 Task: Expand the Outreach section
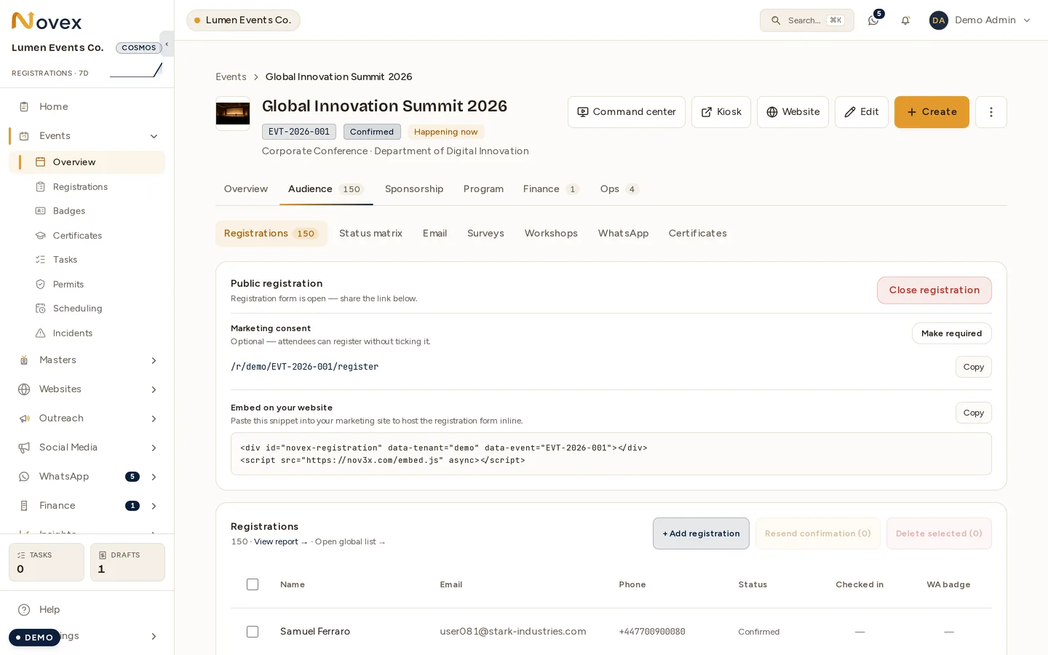(x=154, y=418)
